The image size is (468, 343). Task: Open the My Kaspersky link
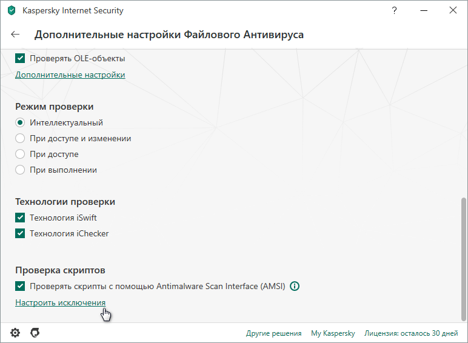pos(333,333)
